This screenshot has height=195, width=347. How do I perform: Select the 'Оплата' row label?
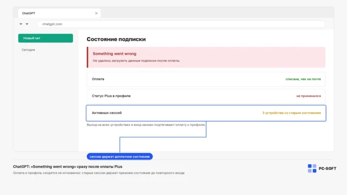tap(98, 79)
